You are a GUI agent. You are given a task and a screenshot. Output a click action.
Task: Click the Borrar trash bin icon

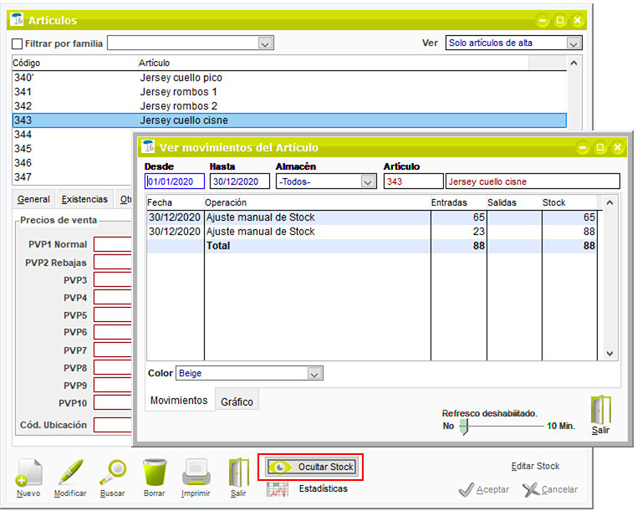coord(154,474)
